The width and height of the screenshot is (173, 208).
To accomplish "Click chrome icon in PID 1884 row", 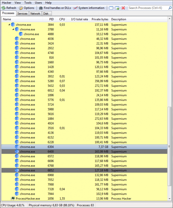I will [17, 118].
